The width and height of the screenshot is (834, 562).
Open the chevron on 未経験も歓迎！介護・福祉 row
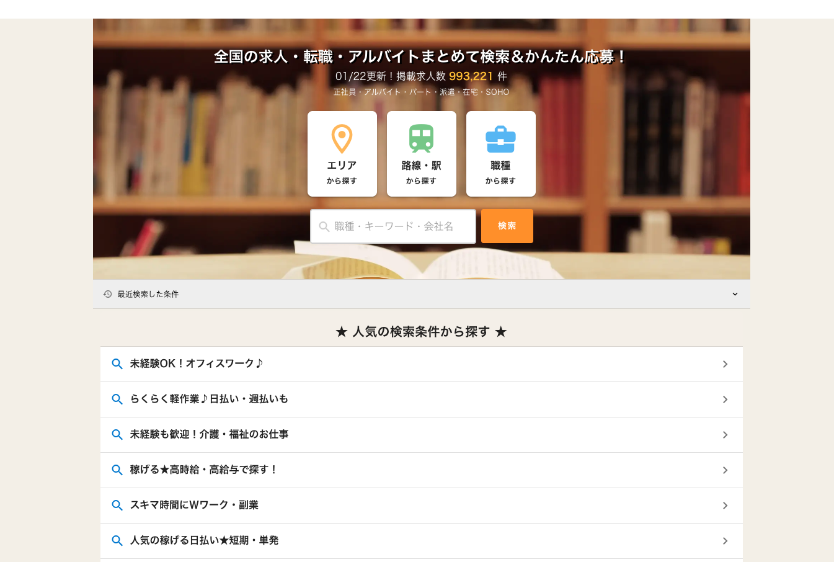click(725, 435)
